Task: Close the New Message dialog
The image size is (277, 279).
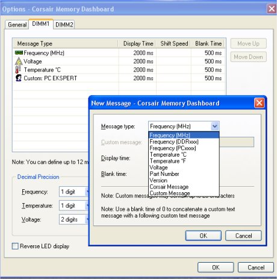Action: (259, 103)
